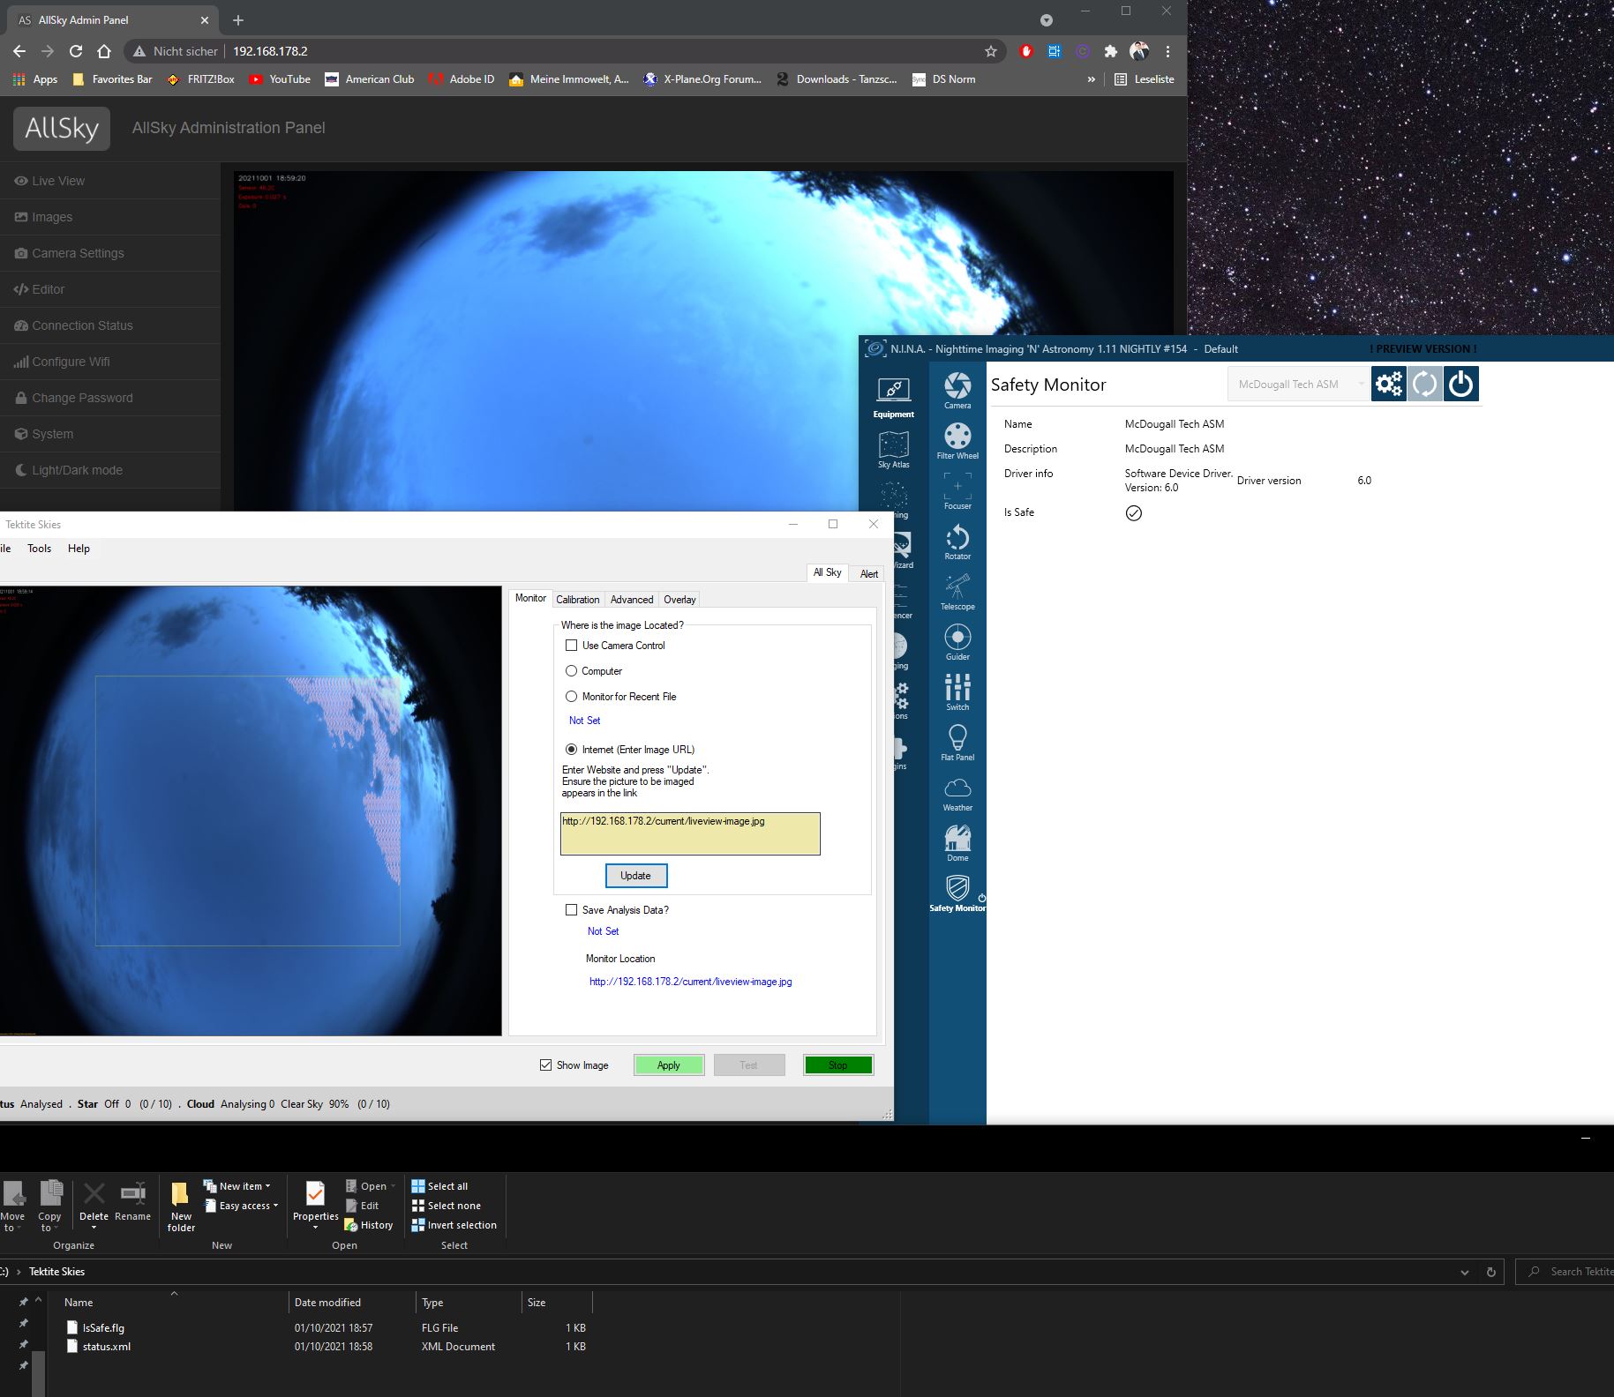Switch to the Advanced tab

pyautogui.click(x=632, y=600)
